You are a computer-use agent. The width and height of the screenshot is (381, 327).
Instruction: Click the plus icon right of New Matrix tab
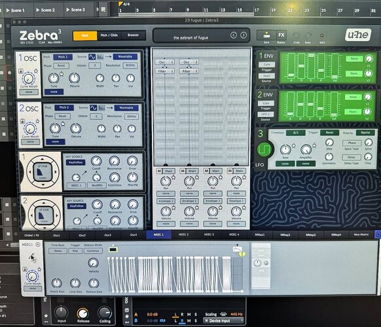coord(378,235)
